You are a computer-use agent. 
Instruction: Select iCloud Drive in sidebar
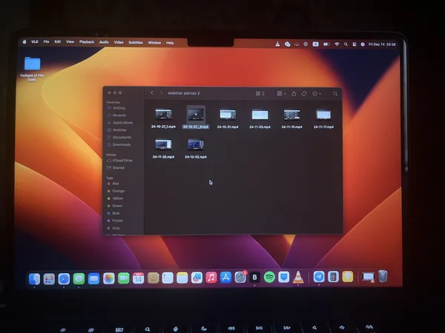tap(122, 160)
